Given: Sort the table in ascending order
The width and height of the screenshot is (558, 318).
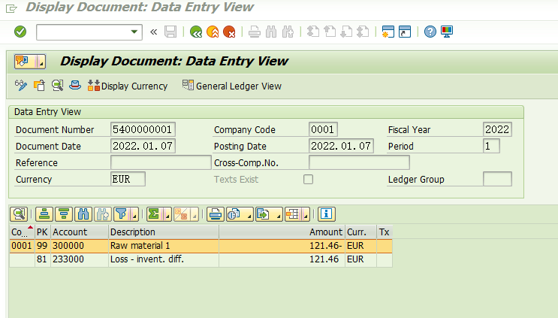Looking at the screenshot, I should pyautogui.click(x=44, y=214).
